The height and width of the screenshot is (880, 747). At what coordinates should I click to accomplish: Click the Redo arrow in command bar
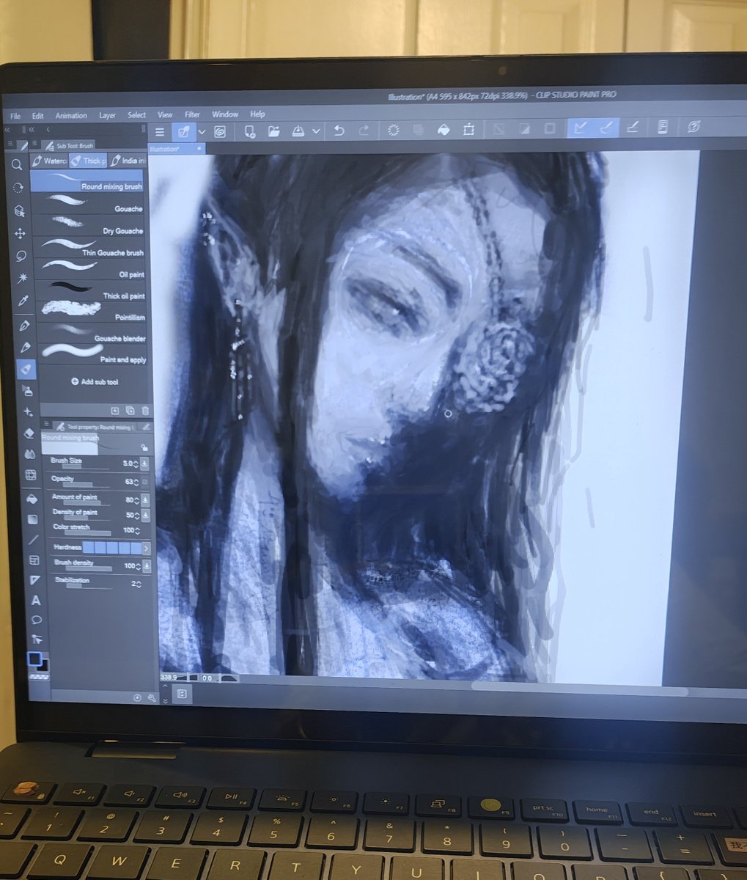[x=364, y=131]
